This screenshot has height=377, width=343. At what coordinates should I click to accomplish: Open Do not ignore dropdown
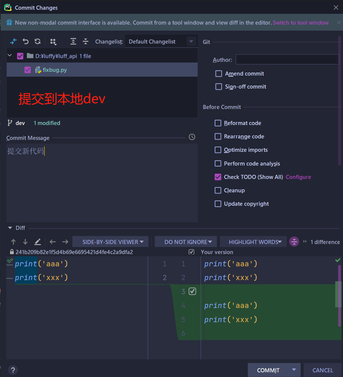tap(186, 242)
